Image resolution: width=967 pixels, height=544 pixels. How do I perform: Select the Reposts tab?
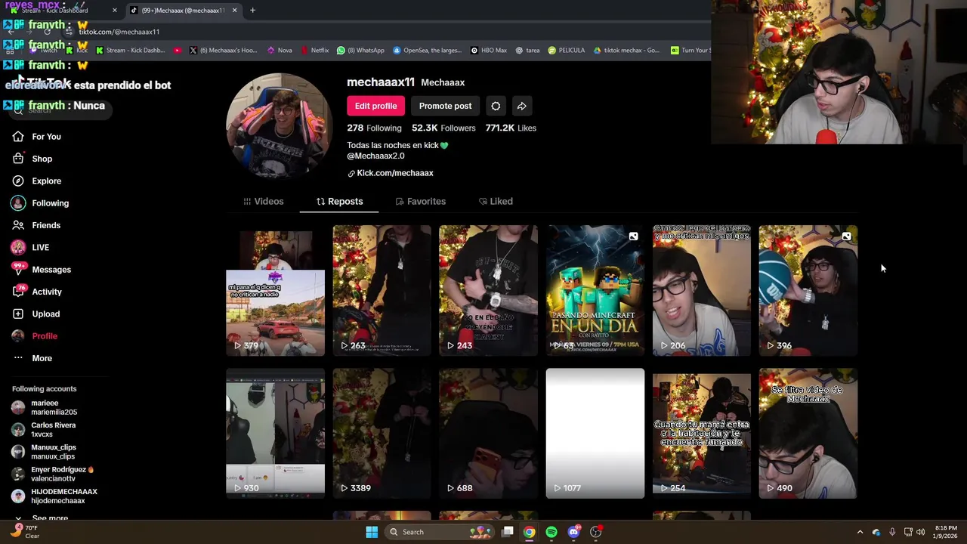pyautogui.click(x=339, y=202)
